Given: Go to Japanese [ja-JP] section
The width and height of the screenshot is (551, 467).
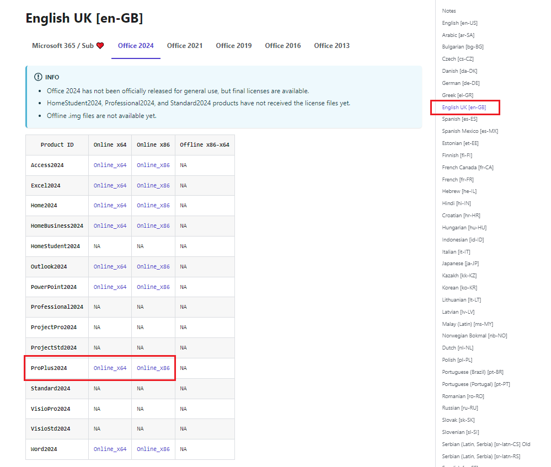Looking at the screenshot, I should (x=461, y=264).
